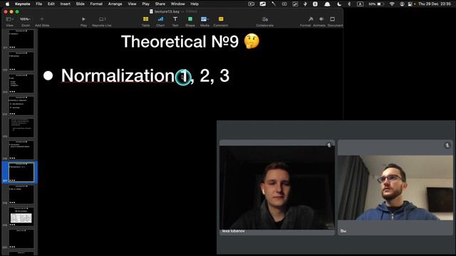Click the muted mic icon on lexa lobanov's tile
The height and width of the screenshot is (256, 456).
click(329, 145)
